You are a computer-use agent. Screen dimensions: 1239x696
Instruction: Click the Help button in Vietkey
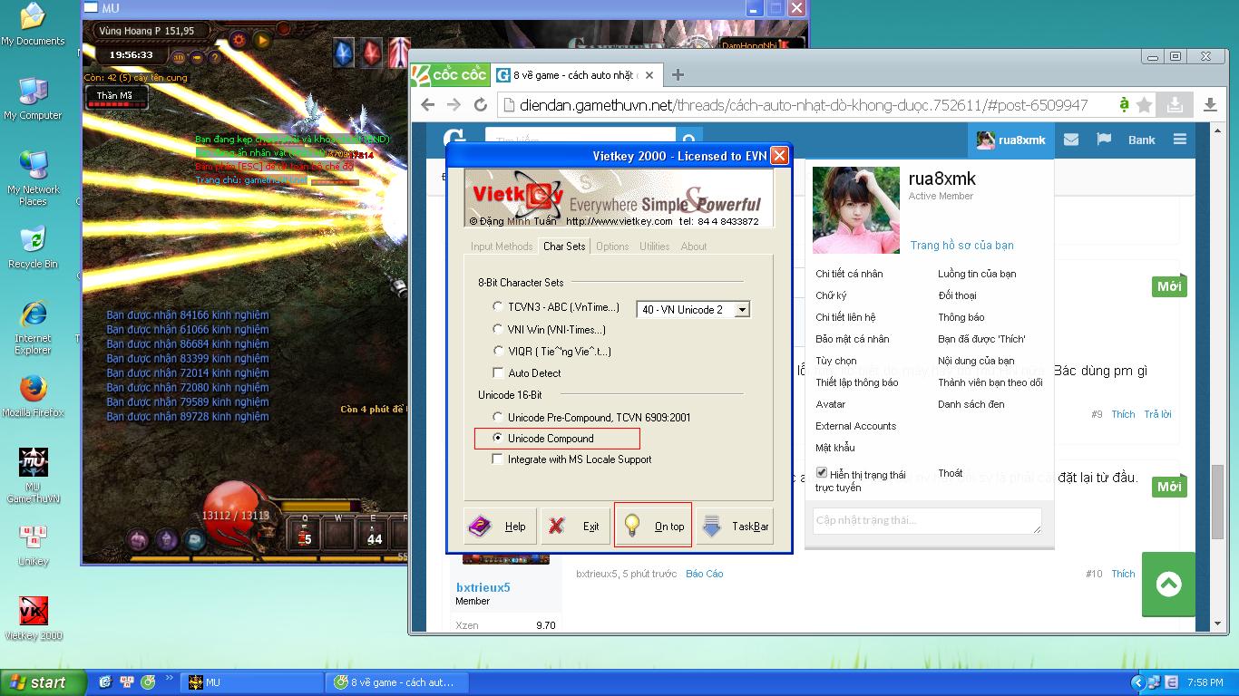tap(500, 527)
